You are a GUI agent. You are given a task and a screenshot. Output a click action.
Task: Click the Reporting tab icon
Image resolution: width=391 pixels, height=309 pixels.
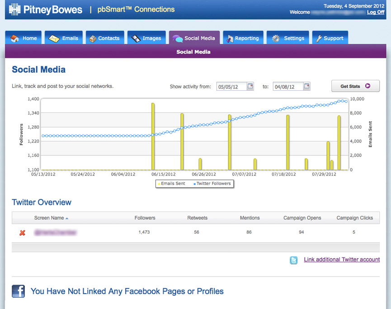click(x=230, y=39)
